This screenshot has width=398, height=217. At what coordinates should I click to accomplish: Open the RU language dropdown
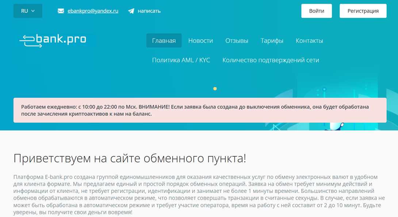[x=28, y=11]
